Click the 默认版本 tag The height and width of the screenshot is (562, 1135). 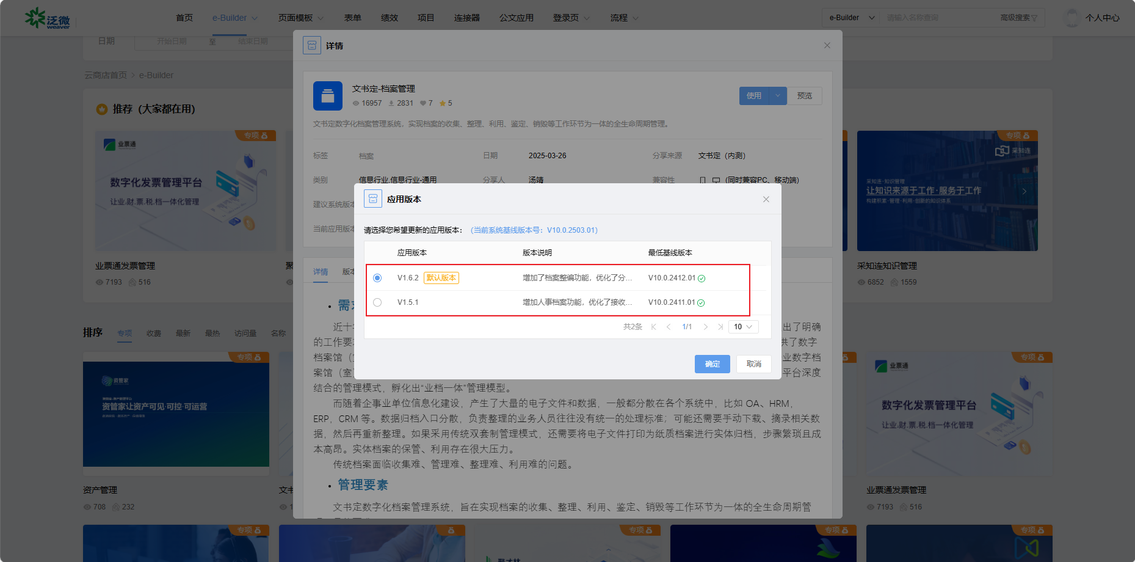tap(441, 278)
